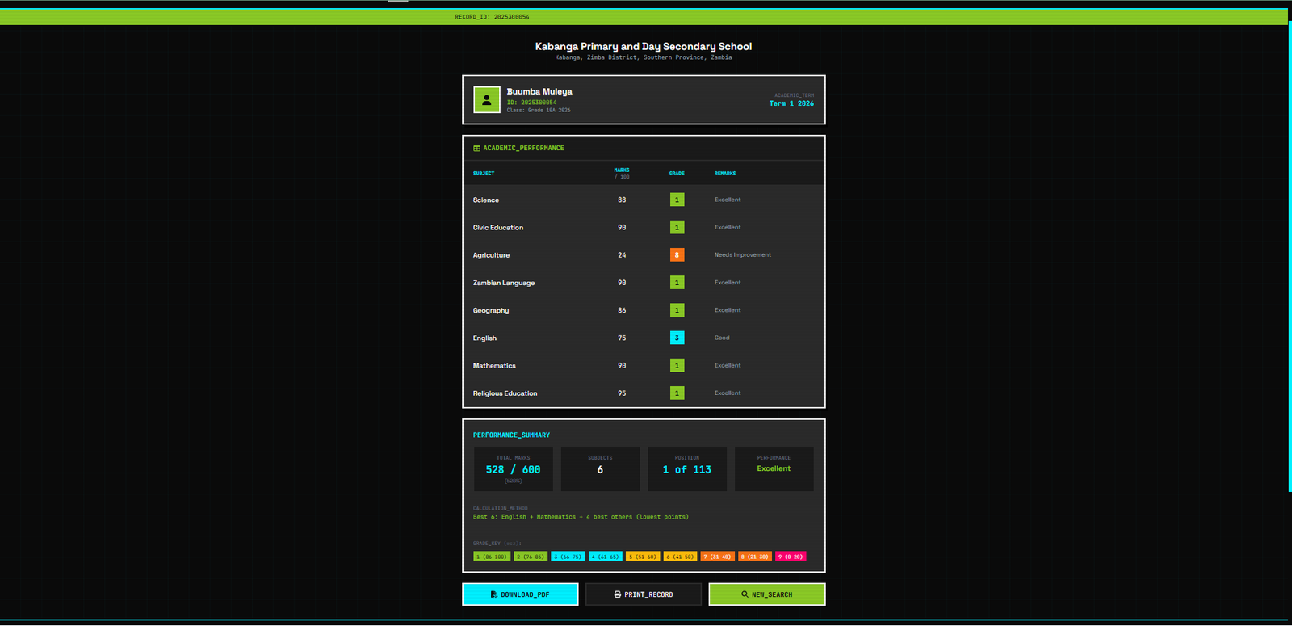
Task: Click the Best 6 calculation method text
Action: click(x=581, y=517)
